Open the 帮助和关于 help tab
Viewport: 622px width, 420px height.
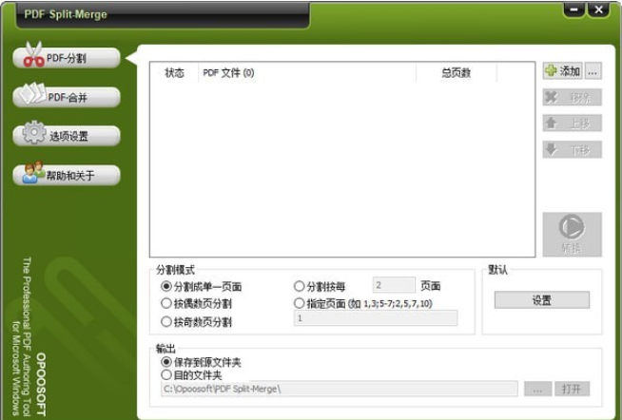67,175
